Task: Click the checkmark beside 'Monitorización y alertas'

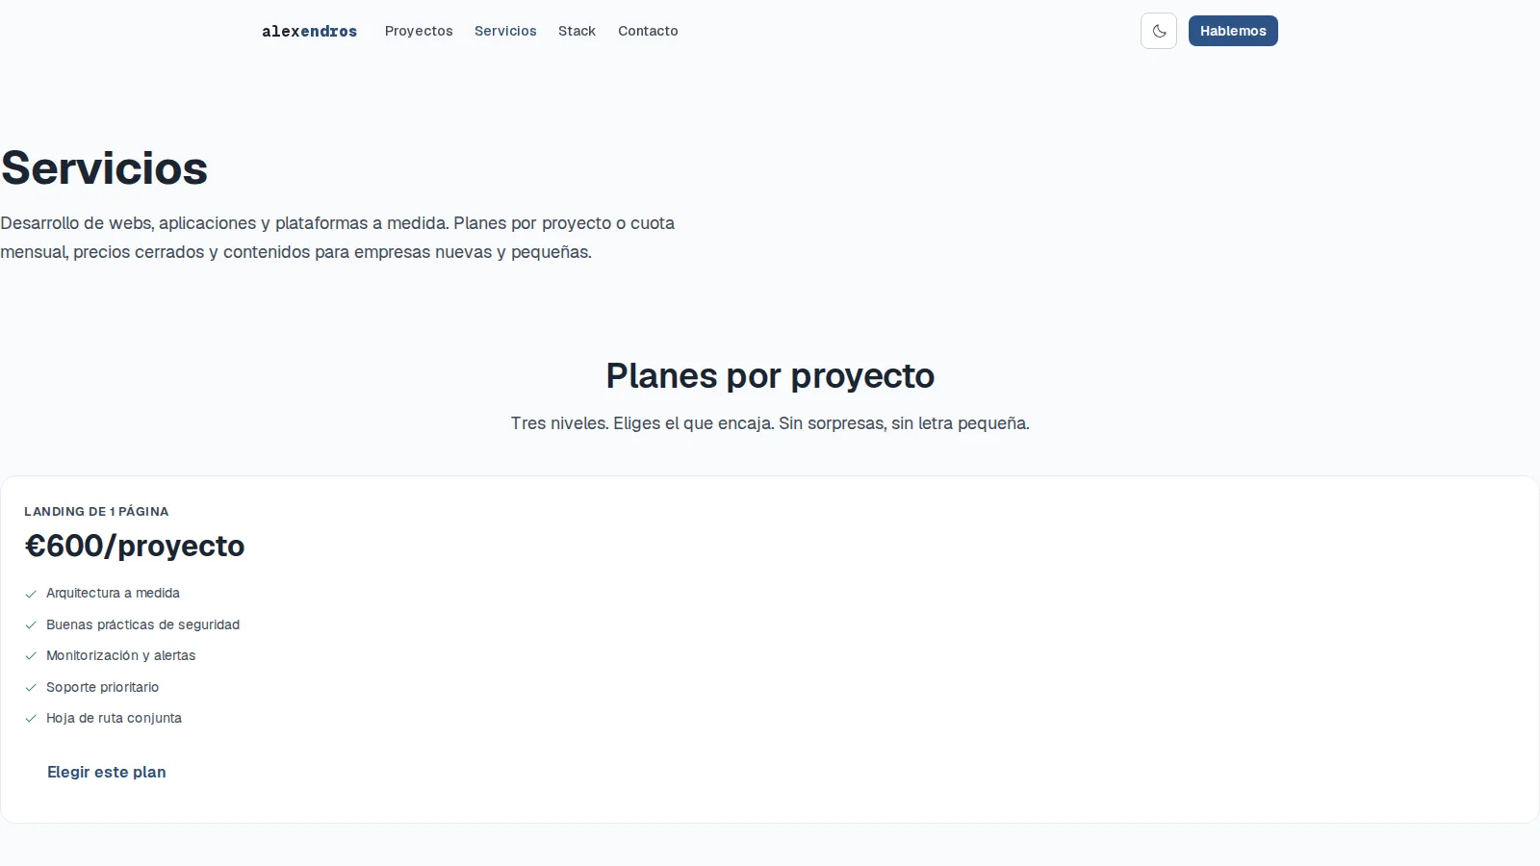Action: 31,656
